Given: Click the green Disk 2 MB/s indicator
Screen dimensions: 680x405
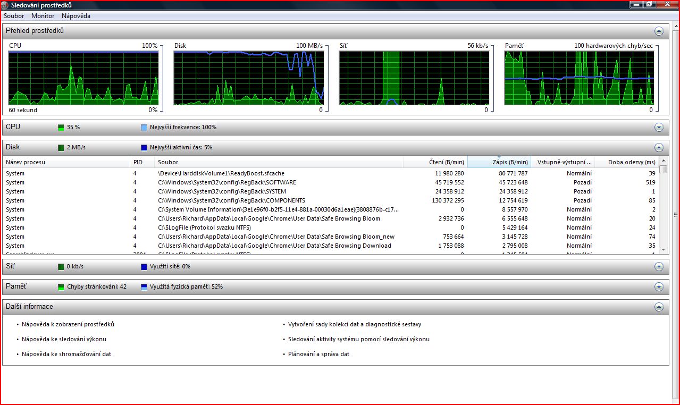Looking at the screenshot, I should click(61, 148).
